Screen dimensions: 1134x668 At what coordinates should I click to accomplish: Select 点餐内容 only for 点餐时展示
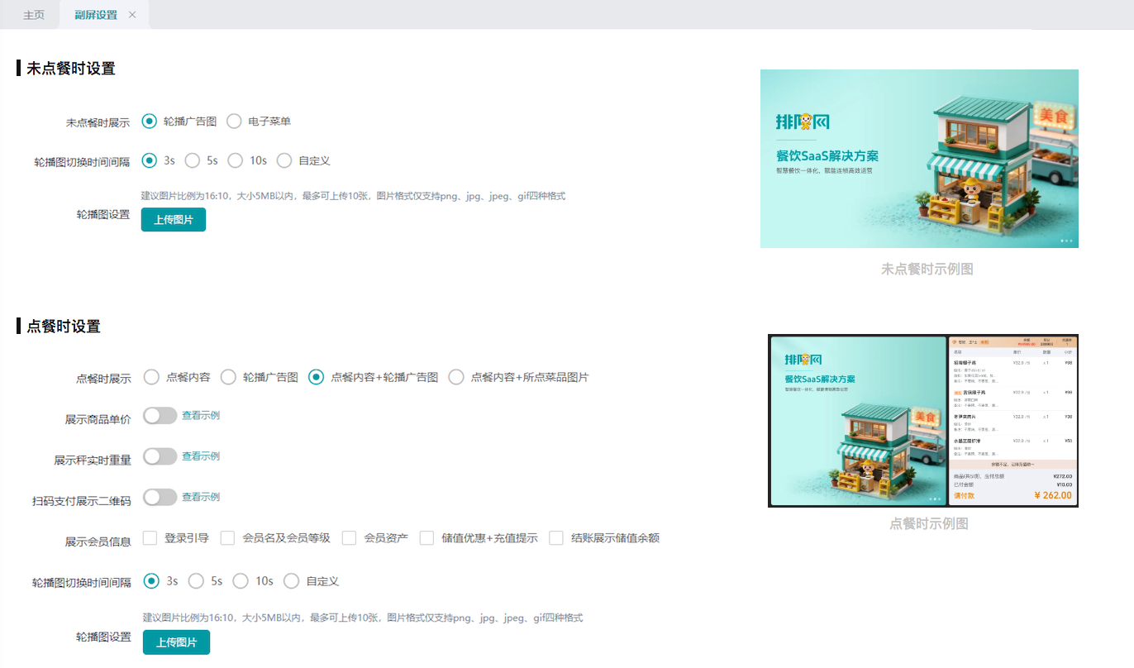pyautogui.click(x=151, y=377)
